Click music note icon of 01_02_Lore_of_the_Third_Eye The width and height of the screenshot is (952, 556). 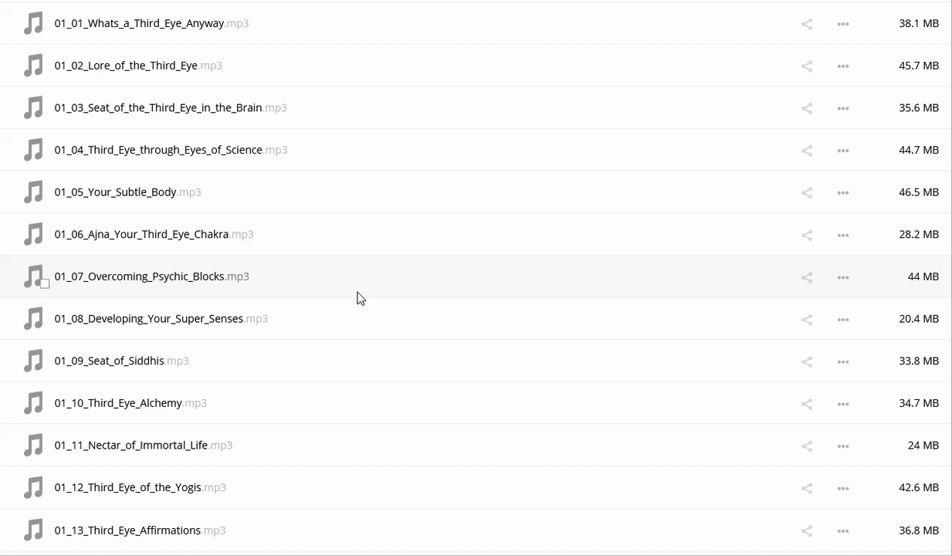pos(33,66)
